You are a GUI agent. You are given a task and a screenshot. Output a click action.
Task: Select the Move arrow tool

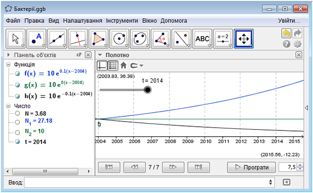click(16, 39)
